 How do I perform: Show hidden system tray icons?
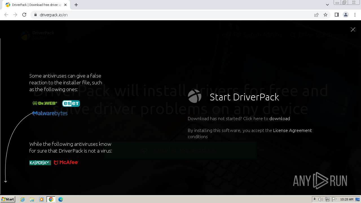(314, 199)
